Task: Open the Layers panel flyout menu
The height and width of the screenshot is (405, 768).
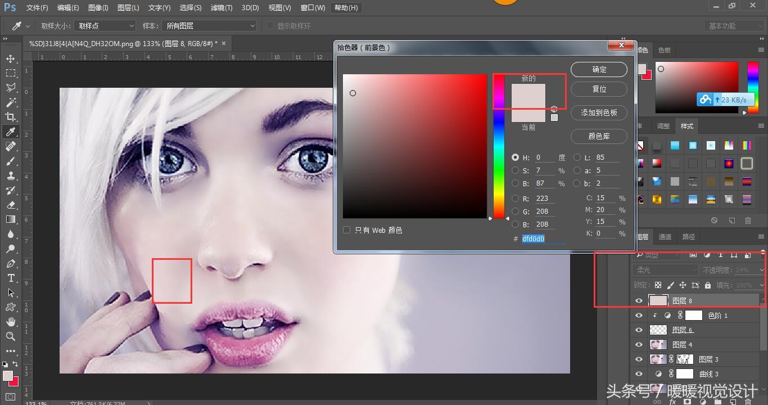Action: [761, 237]
